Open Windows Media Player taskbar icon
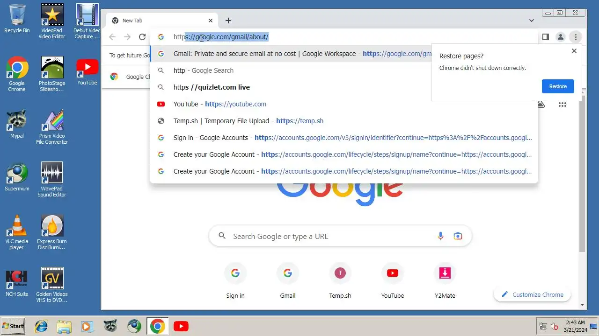The image size is (599, 336). pos(87,326)
